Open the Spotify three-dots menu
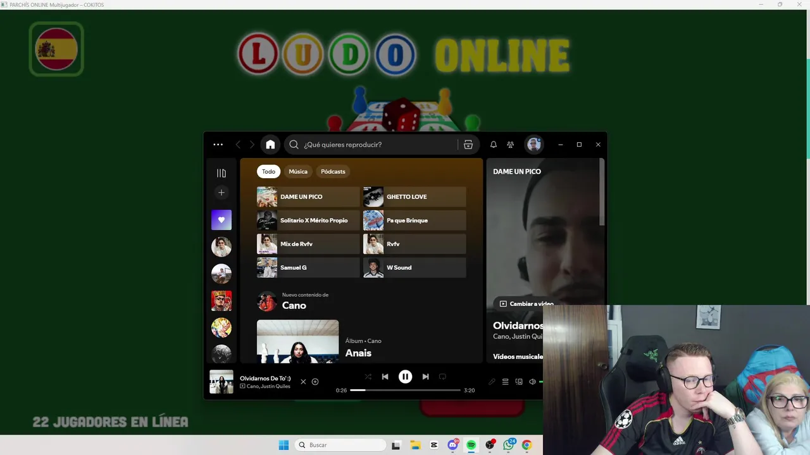 pyautogui.click(x=218, y=145)
